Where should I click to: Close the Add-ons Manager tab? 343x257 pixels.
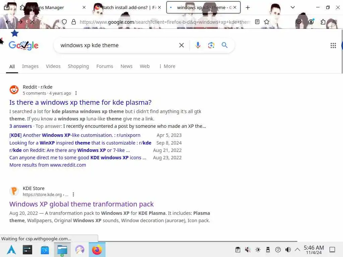tap(84, 7)
